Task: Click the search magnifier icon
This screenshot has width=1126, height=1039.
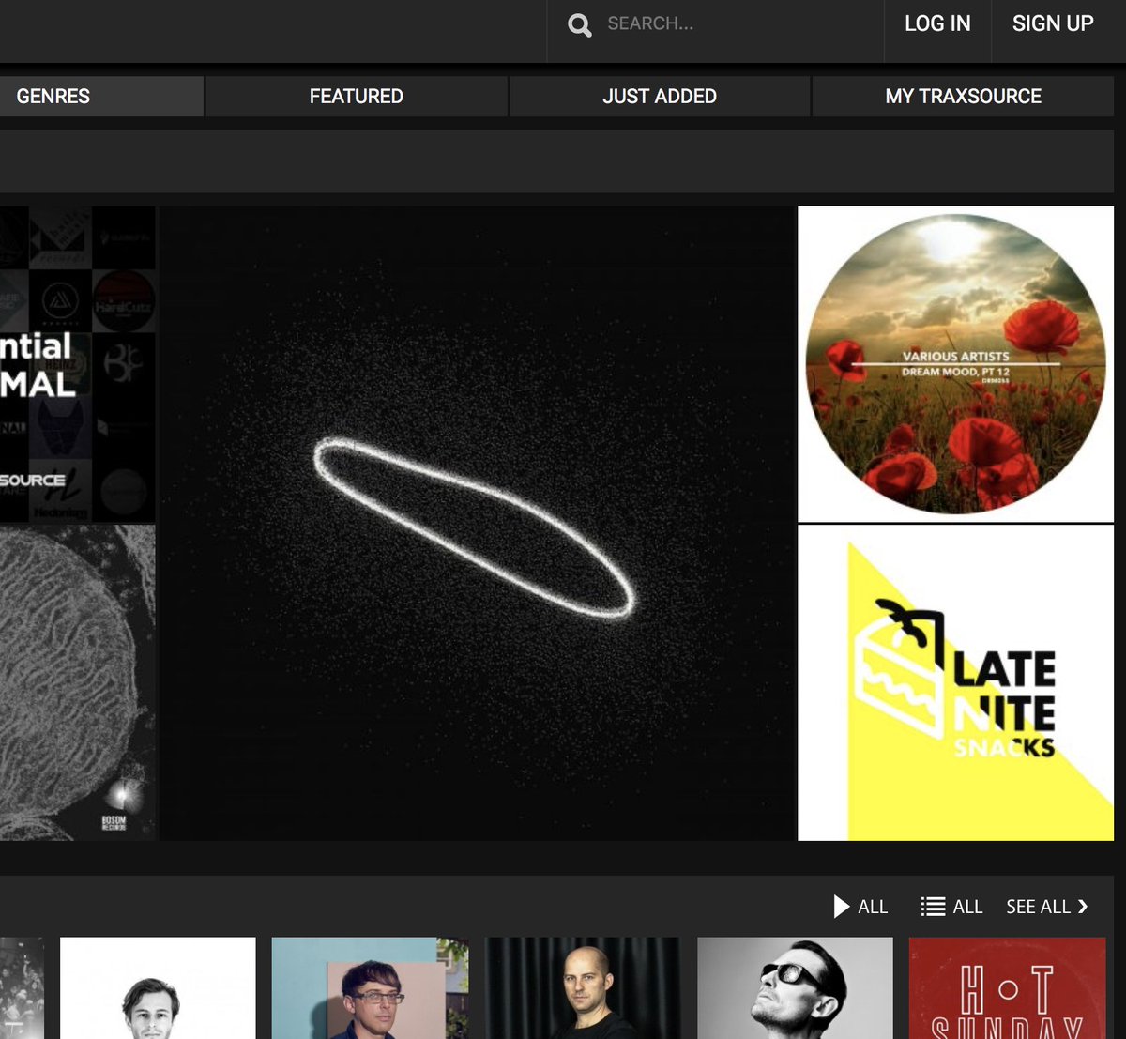Action: (580, 25)
